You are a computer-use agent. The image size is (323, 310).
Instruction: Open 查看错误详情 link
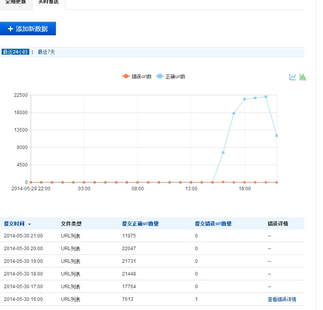click(282, 299)
